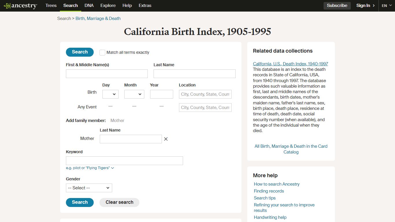395x222 pixels.
Task: Click the Clear search button
Action: [119, 202]
